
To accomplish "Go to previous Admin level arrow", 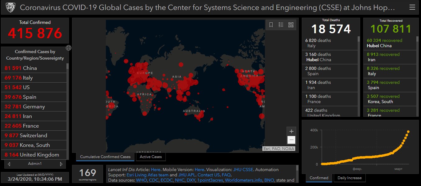I will pyautogui.click(x=9, y=164).
